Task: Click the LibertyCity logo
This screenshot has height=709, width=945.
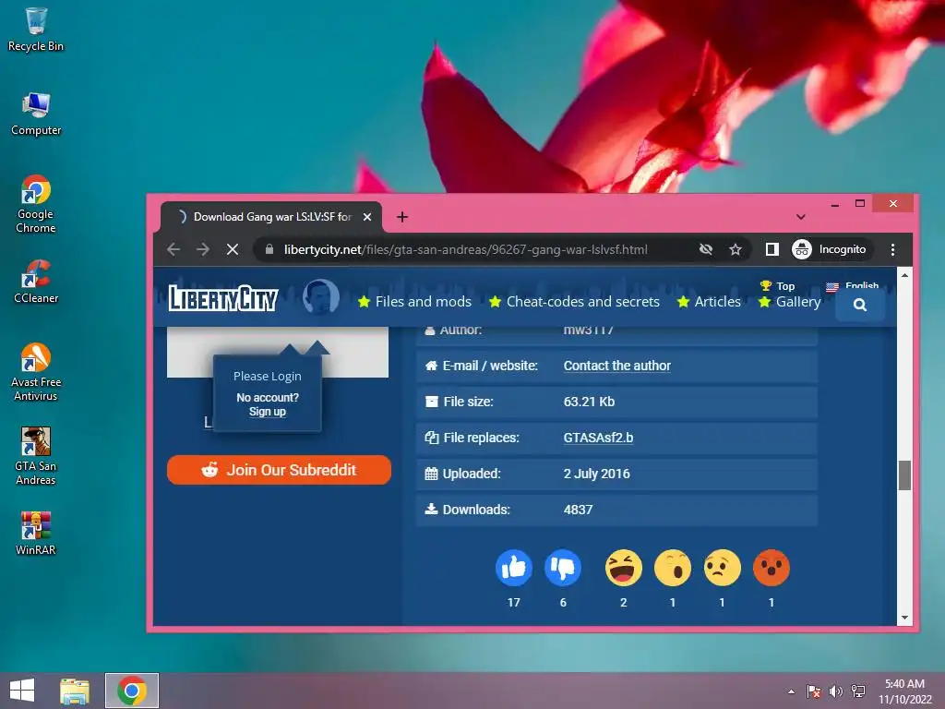Action: (223, 298)
